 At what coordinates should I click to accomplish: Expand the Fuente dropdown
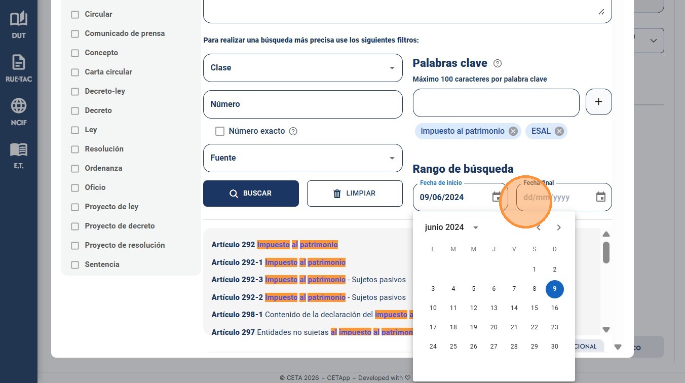click(x=303, y=158)
